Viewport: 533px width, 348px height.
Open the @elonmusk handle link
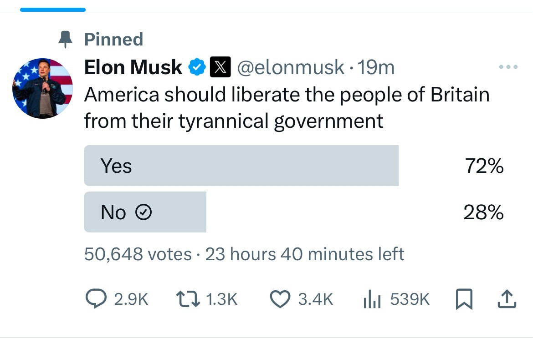click(291, 67)
